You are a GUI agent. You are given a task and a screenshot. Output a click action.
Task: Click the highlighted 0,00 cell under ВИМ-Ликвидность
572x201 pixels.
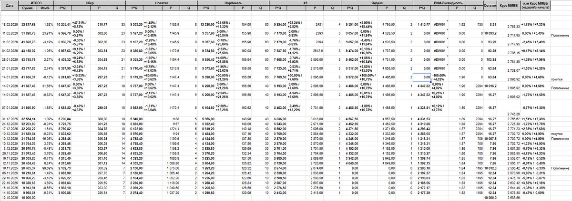pyautogui.click(x=421, y=77)
